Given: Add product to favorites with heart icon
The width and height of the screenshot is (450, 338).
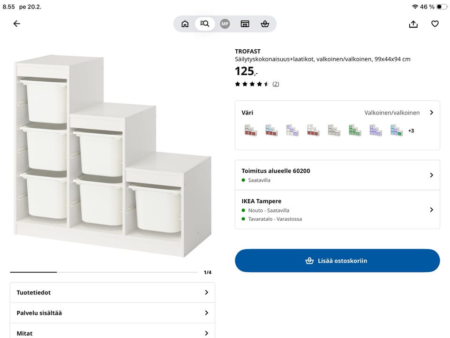Looking at the screenshot, I should [x=435, y=24].
